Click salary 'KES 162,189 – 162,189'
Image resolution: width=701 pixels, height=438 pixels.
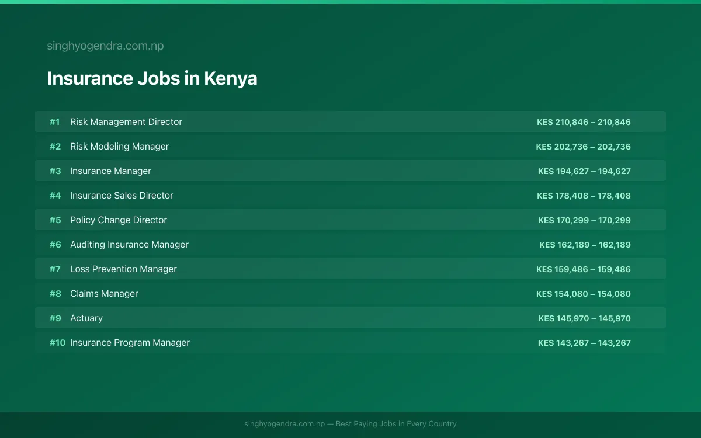(585, 245)
